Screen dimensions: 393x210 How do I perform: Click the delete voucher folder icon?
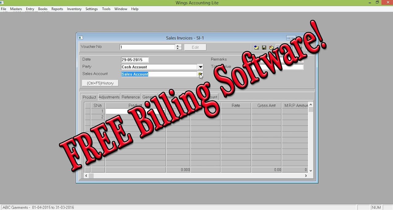pos(271,48)
